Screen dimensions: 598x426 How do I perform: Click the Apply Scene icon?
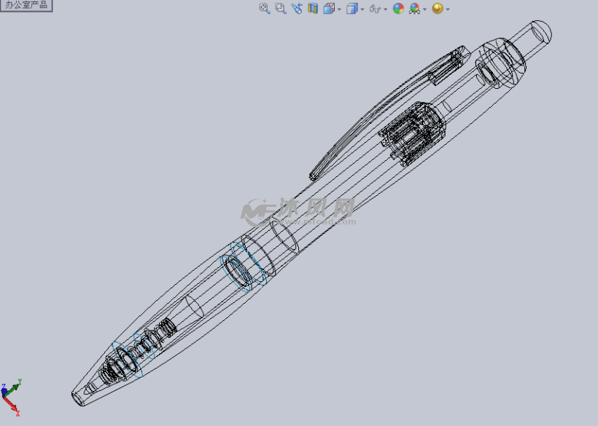(413, 9)
